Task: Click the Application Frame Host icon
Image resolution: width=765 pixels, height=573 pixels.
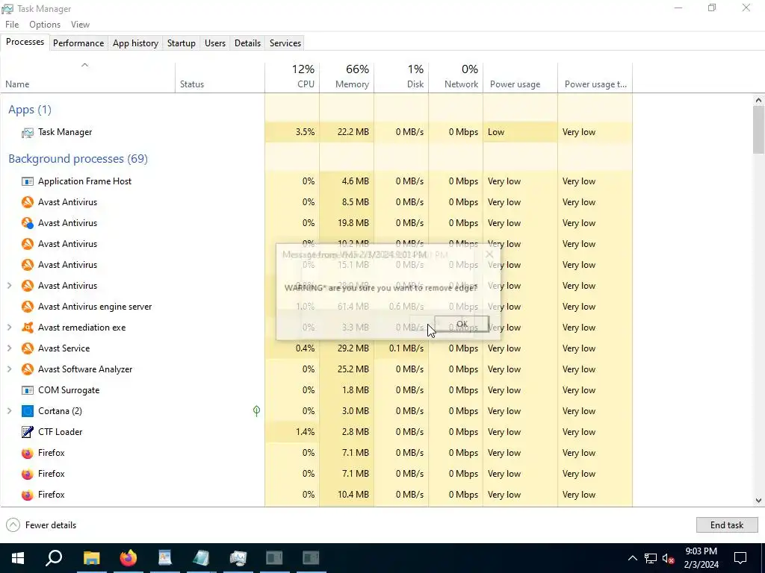Action: [x=28, y=181]
